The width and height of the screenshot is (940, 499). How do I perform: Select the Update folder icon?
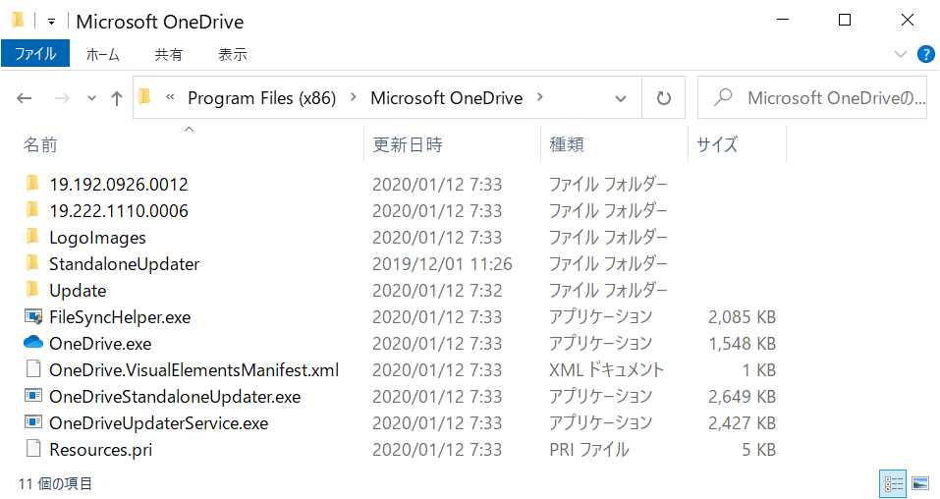[32, 290]
